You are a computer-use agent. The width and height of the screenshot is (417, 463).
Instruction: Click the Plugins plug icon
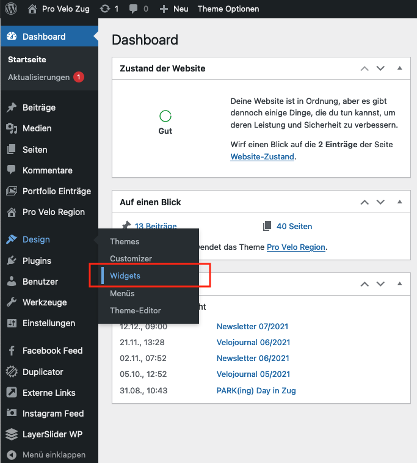[11, 261]
